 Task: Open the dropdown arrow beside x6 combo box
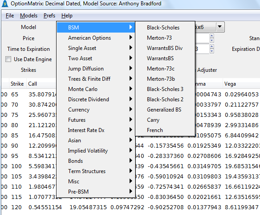[x=219, y=27]
